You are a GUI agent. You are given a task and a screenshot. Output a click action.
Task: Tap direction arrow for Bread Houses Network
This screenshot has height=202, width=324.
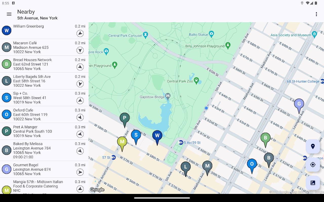[80, 67]
